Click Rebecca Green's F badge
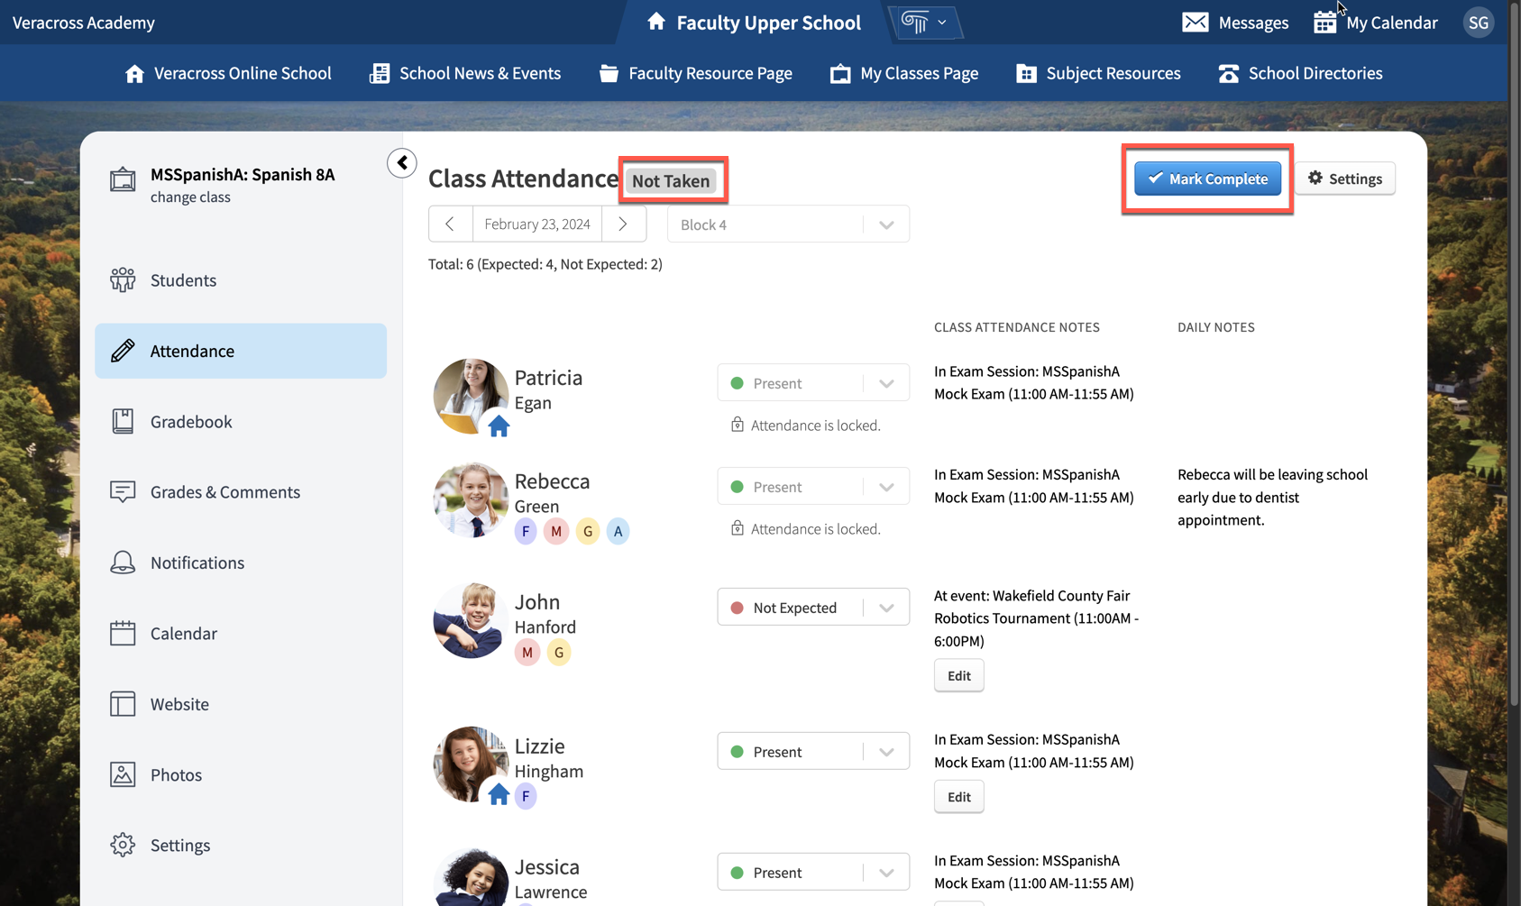Screen dimensions: 1521x906 pyautogui.click(x=526, y=531)
